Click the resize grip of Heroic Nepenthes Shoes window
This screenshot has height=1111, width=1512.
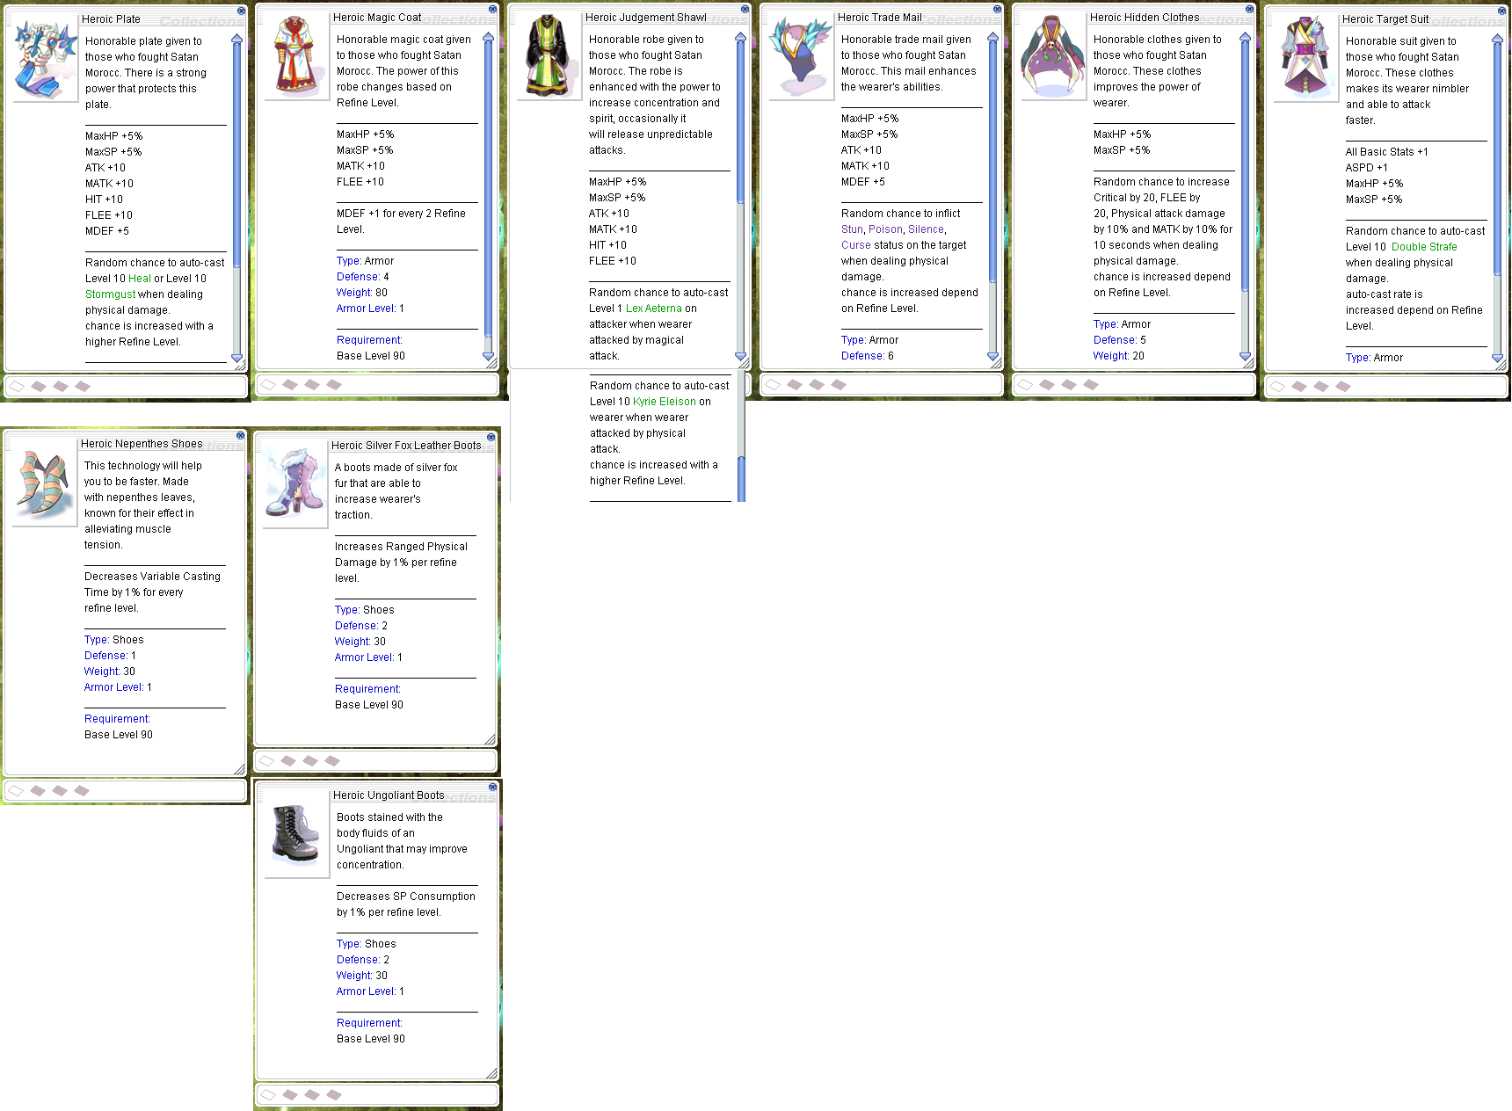tap(239, 769)
